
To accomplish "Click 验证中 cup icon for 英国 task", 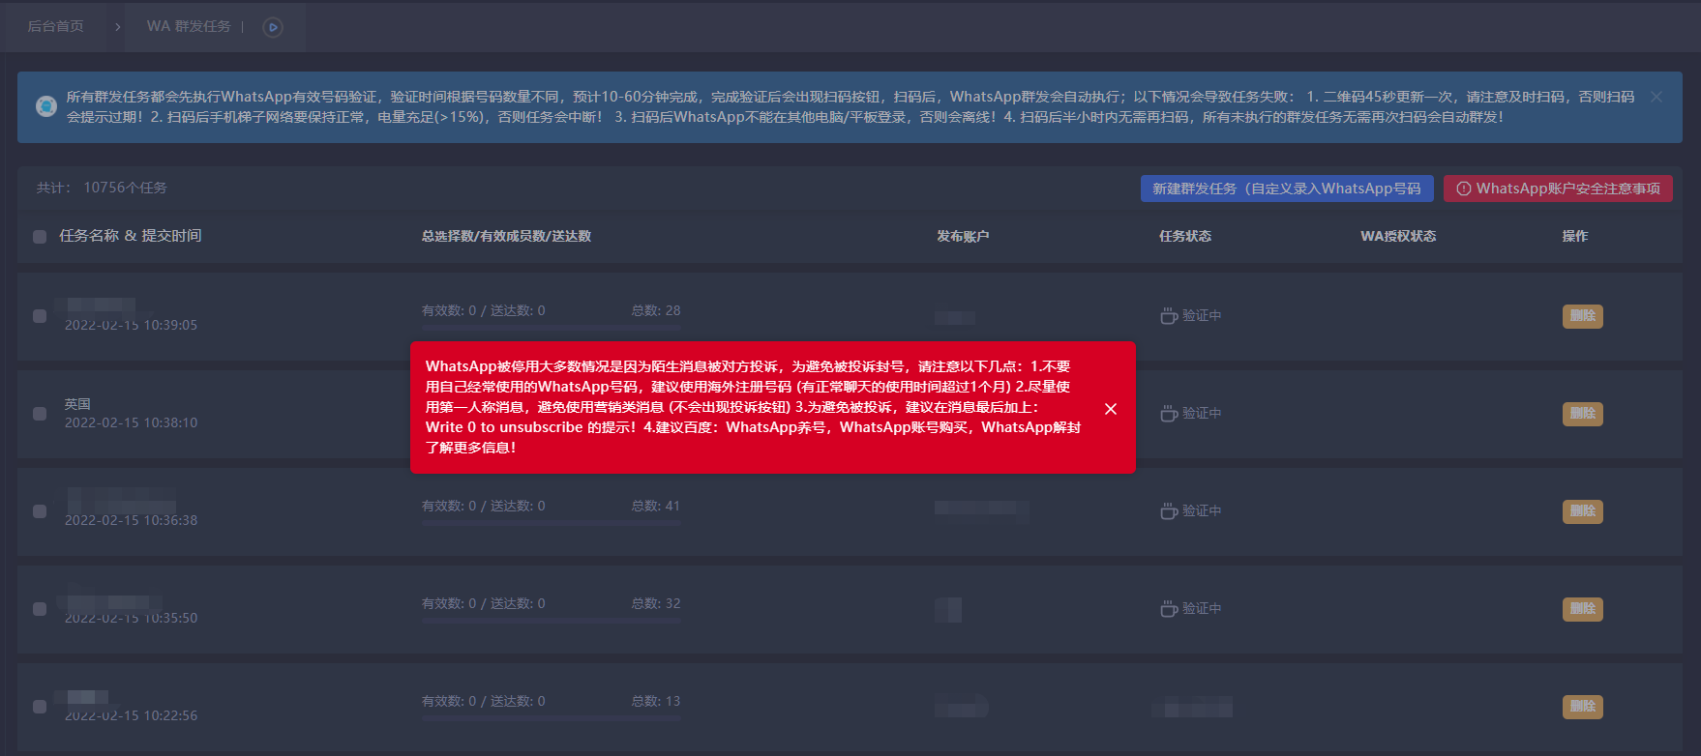I will 1169,414.
